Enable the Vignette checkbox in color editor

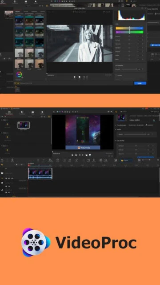[116, 75]
